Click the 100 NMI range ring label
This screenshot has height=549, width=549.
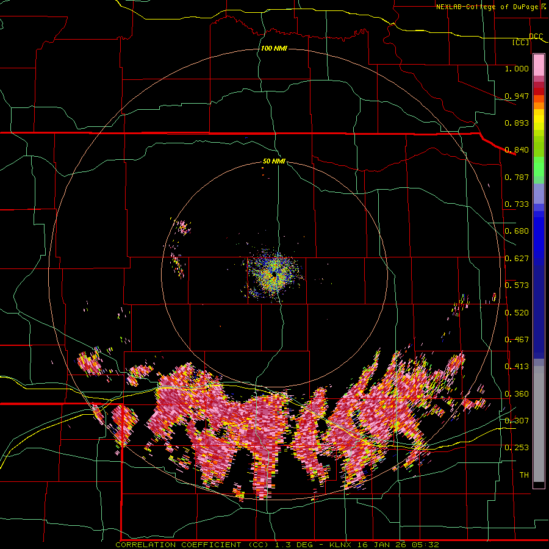tap(274, 48)
